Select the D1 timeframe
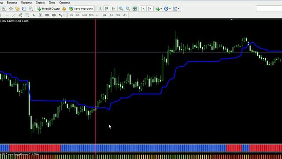 tap(111, 15)
